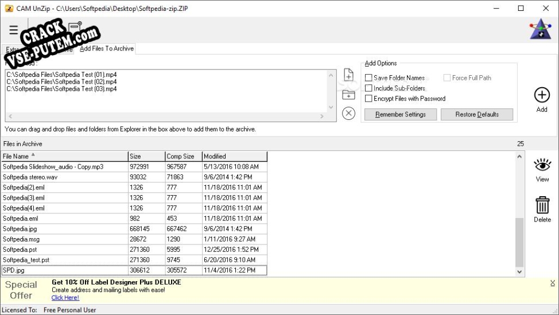Screen dimensions: 559x315
Task: Click the remove files circle-X icon
Action: (x=348, y=113)
